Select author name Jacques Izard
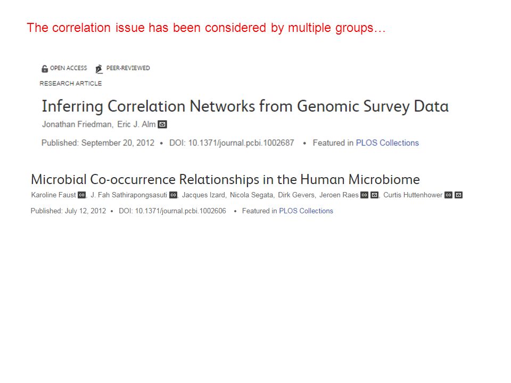 pos(203,195)
